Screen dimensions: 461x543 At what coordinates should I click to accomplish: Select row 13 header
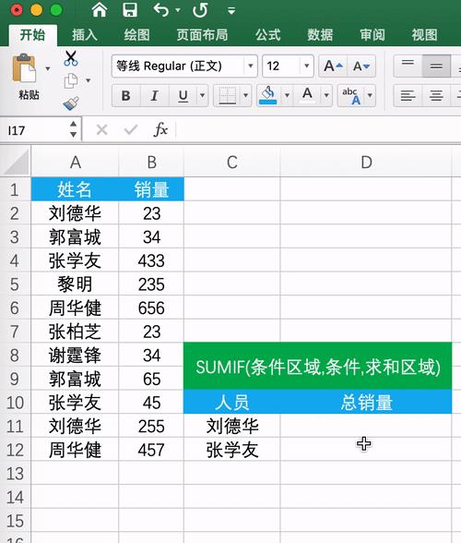16,474
